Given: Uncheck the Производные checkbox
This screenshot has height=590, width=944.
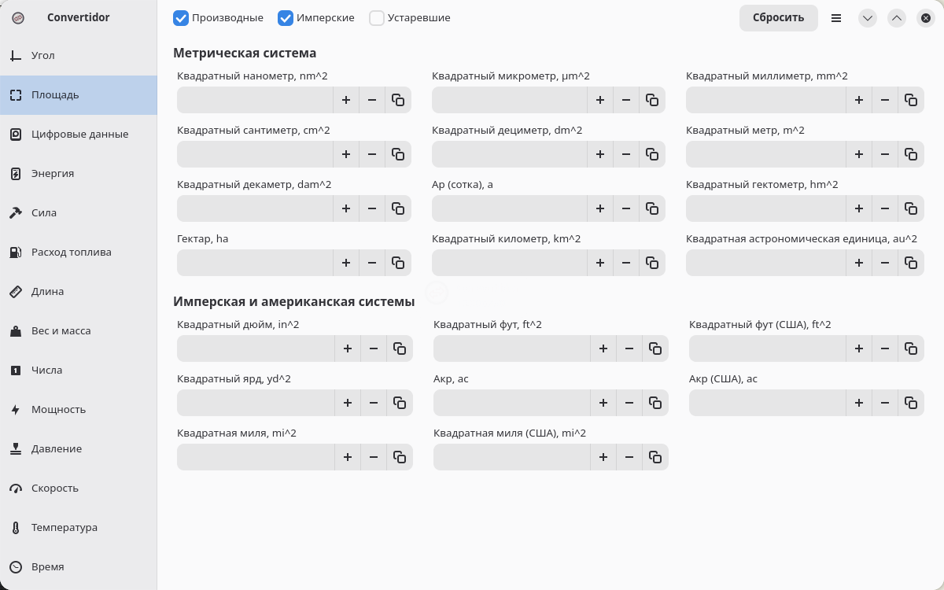Looking at the screenshot, I should (x=181, y=17).
